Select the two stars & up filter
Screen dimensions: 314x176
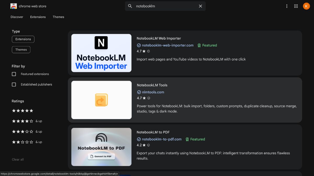click(27, 142)
